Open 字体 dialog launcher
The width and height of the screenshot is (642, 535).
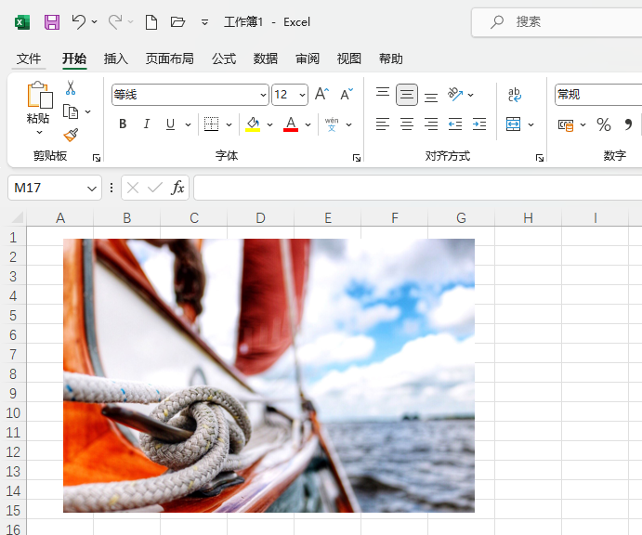coord(357,158)
